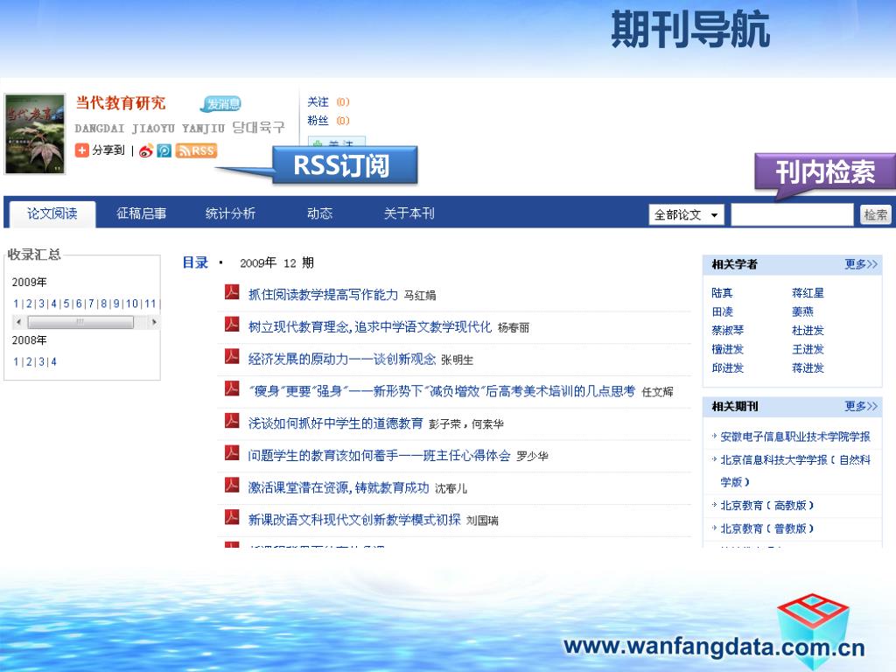Viewport: 896px width, 672px height.
Task: Open scholar 王进发
Action: click(808, 349)
